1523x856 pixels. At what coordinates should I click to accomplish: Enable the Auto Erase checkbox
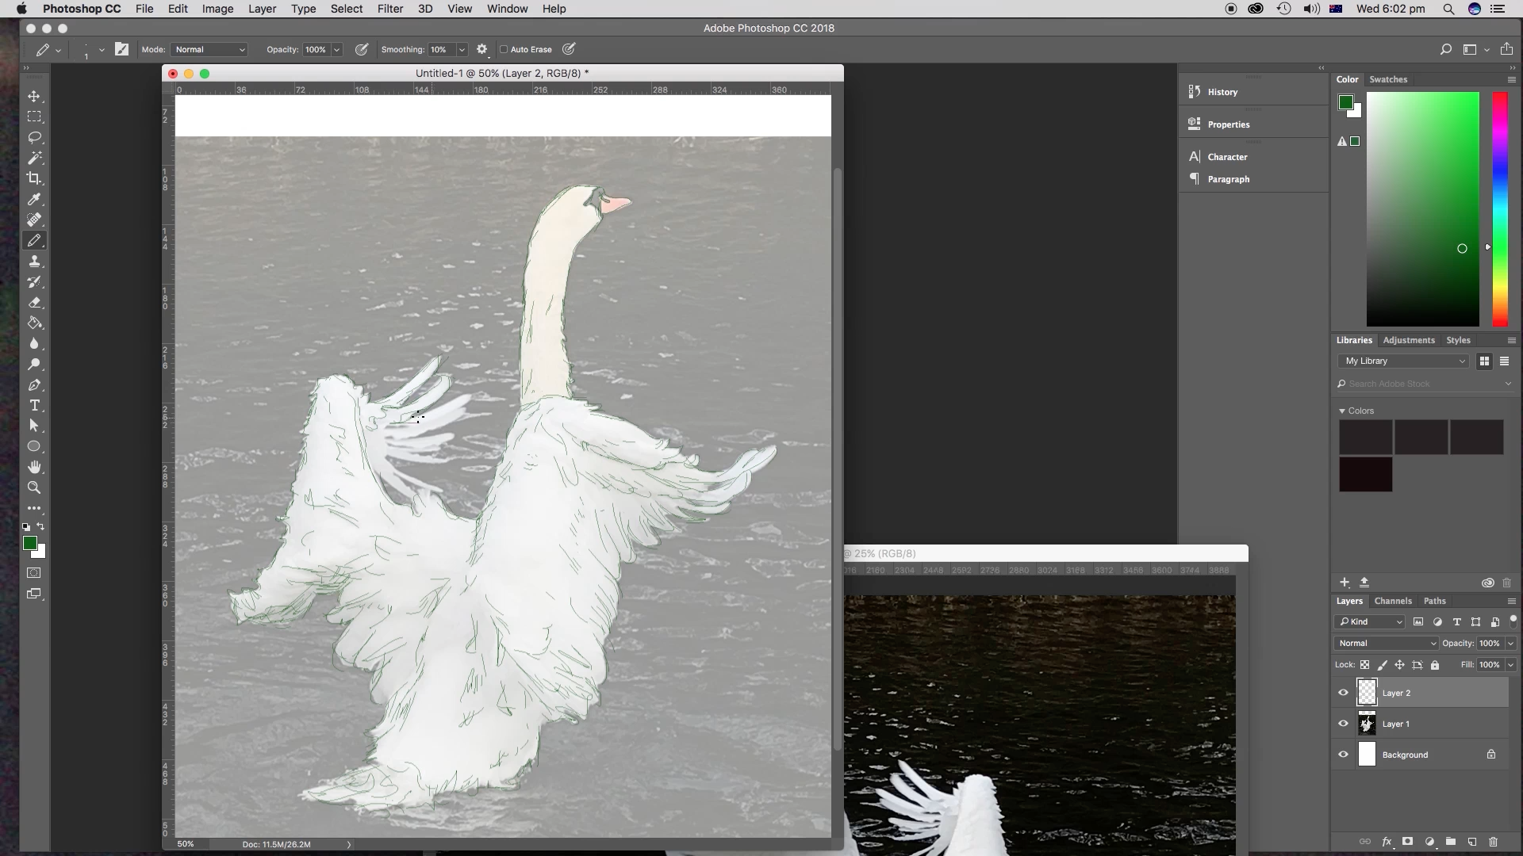click(x=504, y=49)
